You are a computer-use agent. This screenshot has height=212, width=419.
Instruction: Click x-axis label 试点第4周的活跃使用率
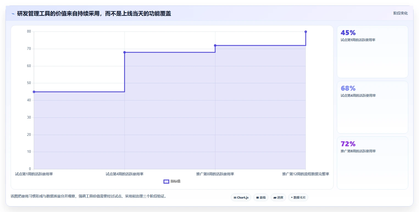pos(124,174)
